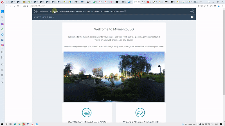225x126 pixels.
Task: Open the AB user avatar menu
Action: coord(192,11)
